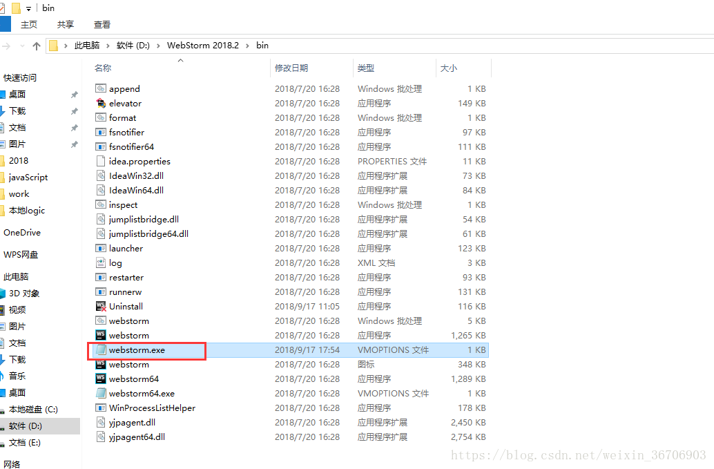Click the folder icon in the address bar
The height and width of the screenshot is (469, 714).
tap(53, 46)
